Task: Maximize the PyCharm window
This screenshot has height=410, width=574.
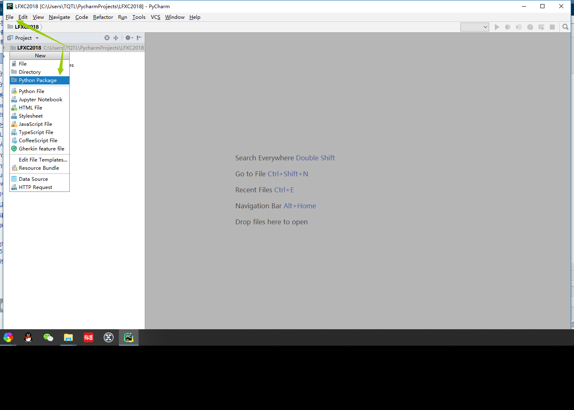Action: (542, 6)
